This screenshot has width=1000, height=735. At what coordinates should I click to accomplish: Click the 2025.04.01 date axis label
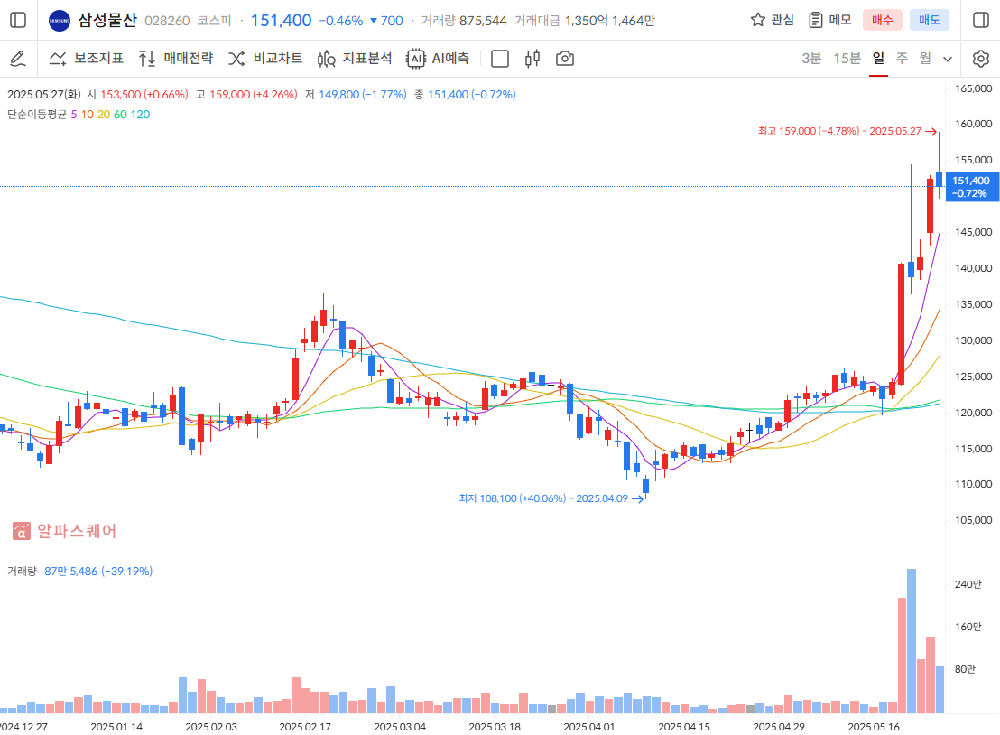click(588, 727)
